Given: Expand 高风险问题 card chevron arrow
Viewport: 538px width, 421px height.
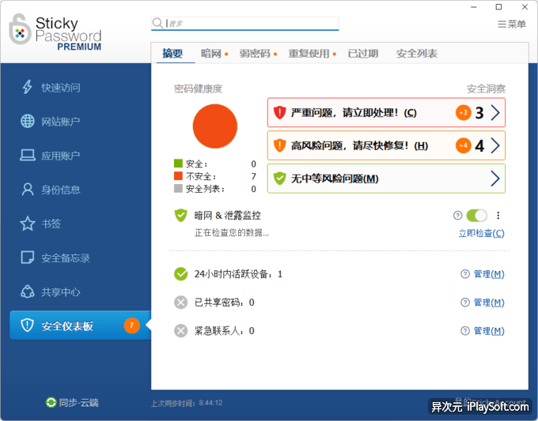Looking at the screenshot, I should (495, 145).
